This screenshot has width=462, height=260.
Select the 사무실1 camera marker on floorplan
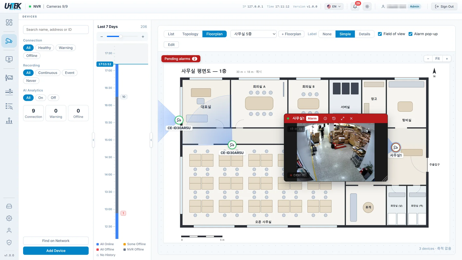pyautogui.click(x=396, y=148)
